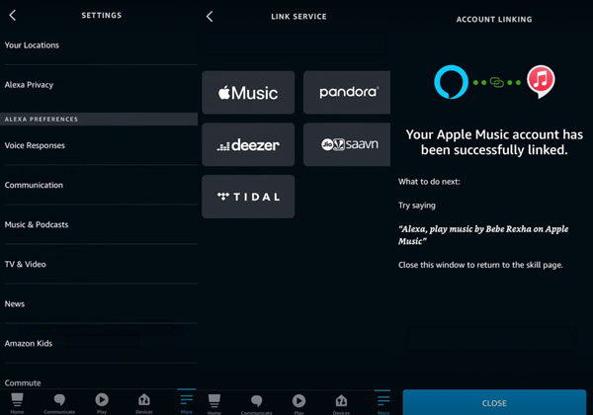This screenshot has width=593, height=415.
Task: Open TV & Video settings
Action: tap(99, 264)
